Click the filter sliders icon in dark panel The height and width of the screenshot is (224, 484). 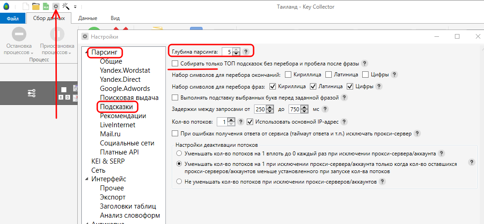pos(31,93)
